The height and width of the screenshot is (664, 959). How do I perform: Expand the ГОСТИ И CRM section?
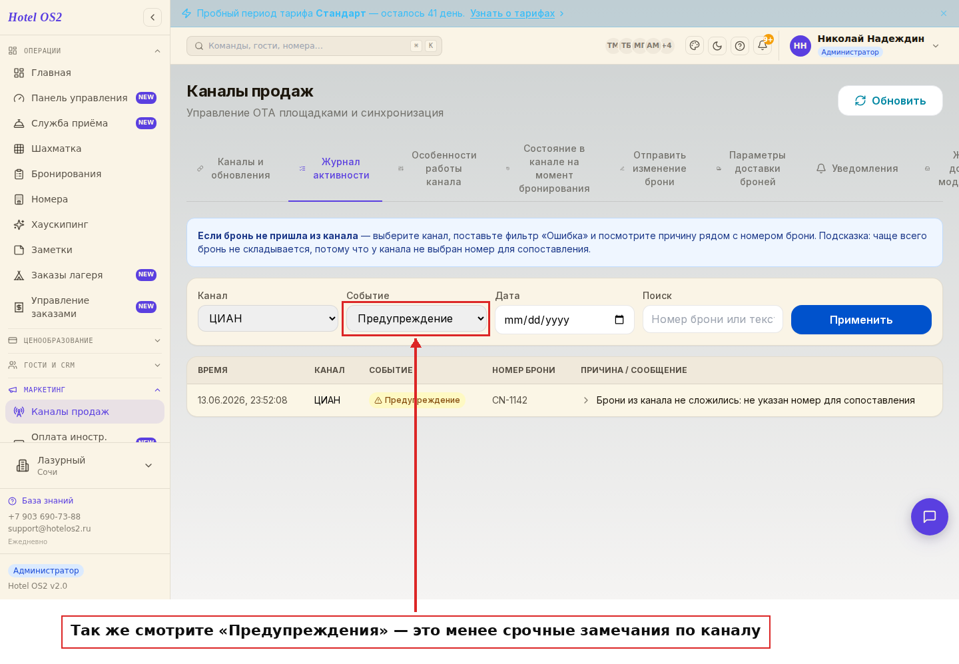[x=85, y=365]
